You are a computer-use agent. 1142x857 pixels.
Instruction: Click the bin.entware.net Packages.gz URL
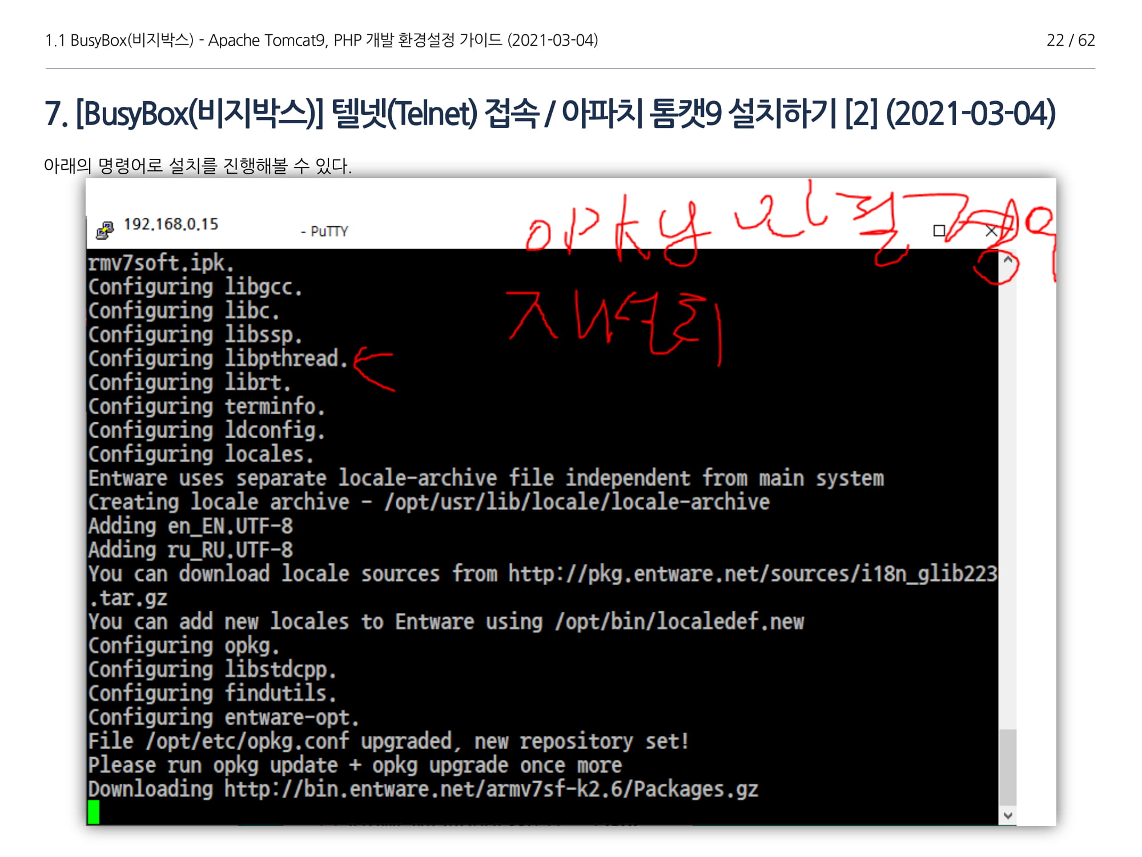click(x=490, y=789)
